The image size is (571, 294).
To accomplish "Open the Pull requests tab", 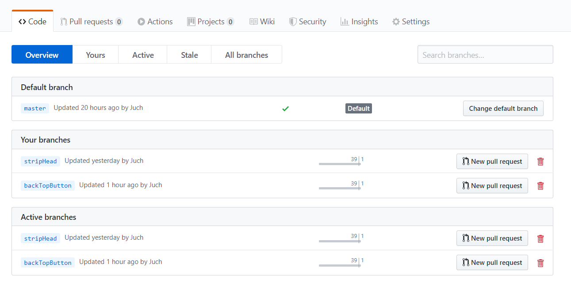I will pyautogui.click(x=91, y=22).
